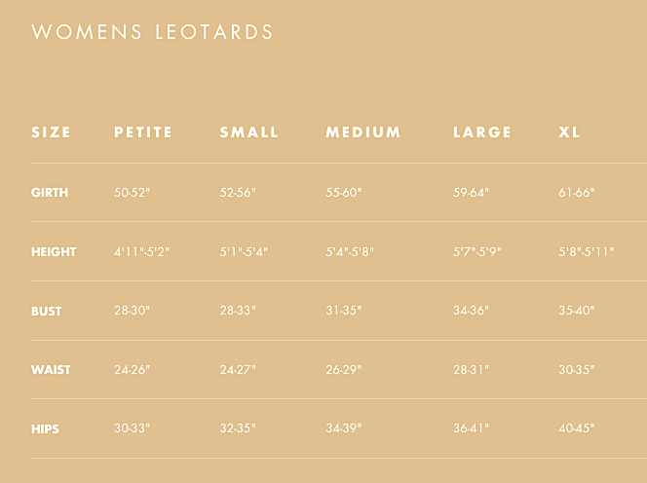
Task: Click the Medium girth value 55-60"
Action: tap(344, 193)
